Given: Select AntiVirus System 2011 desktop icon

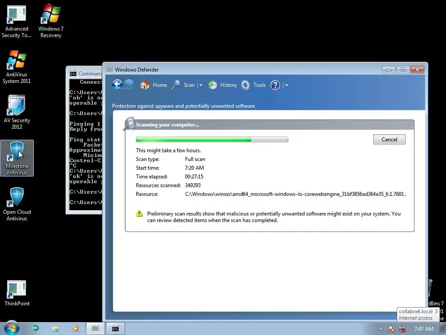Looking at the screenshot, I should coord(17,67).
